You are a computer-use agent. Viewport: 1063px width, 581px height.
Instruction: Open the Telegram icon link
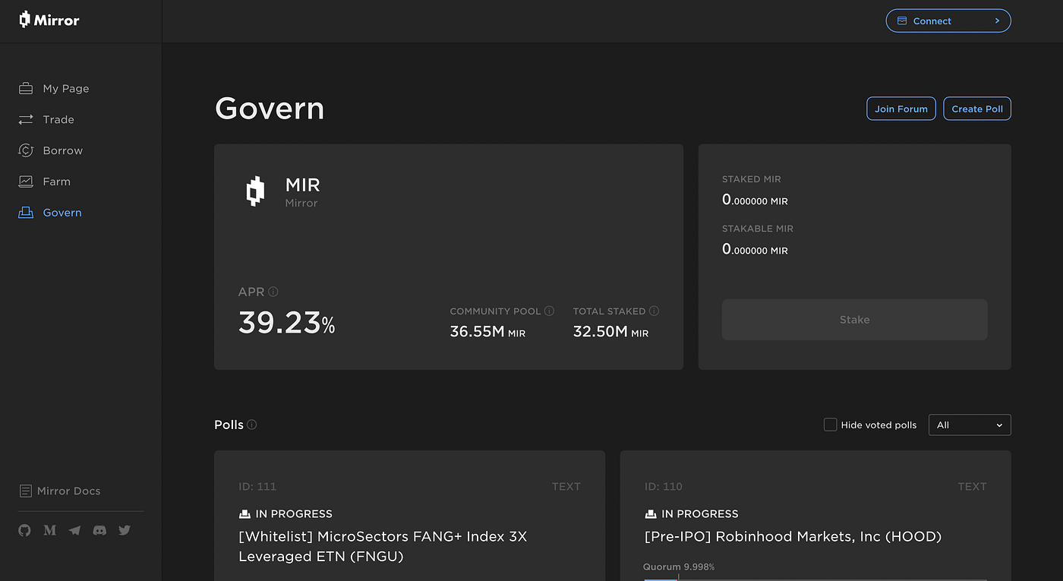74,530
